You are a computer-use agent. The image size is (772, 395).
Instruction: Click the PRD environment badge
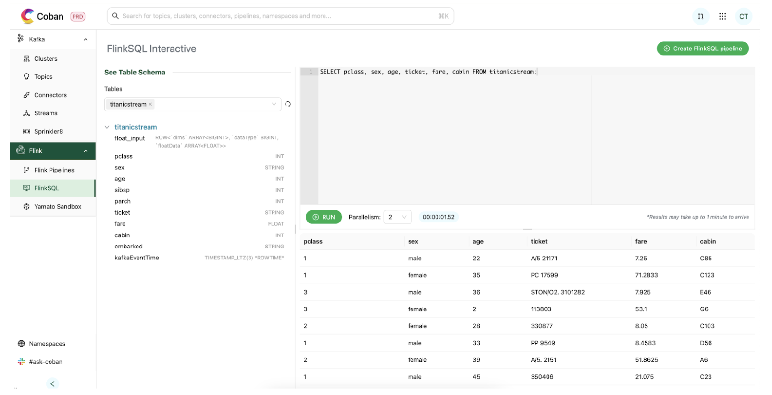pyautogui.click(x=78, y=16)
